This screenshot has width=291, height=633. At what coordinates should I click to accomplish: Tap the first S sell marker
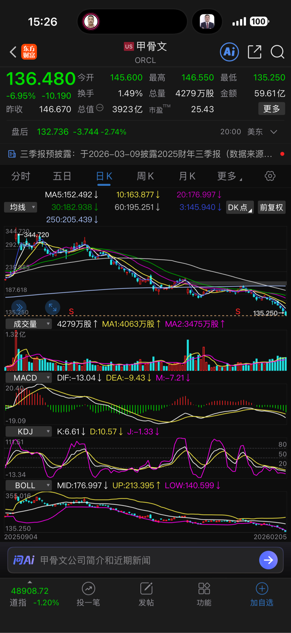(x=71, y=311)
